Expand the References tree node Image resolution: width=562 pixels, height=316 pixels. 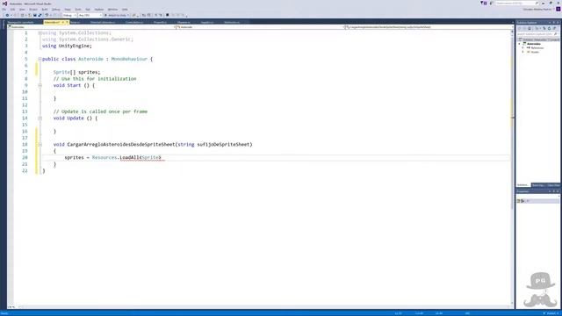(x=522, y=47)
